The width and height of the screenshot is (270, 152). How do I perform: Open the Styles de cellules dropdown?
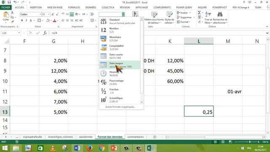click(x=169, y=18)
